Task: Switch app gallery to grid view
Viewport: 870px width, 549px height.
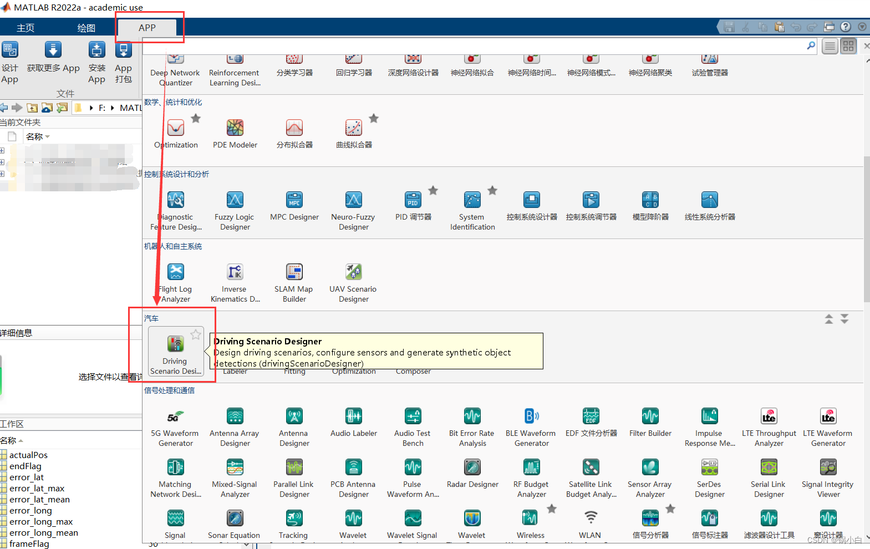Action: tap(848, 46)
